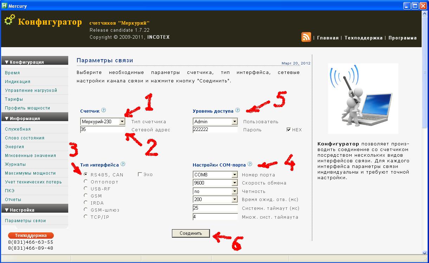Open the Тип счетчика dropdown Меркурий-230

(103, 121)
